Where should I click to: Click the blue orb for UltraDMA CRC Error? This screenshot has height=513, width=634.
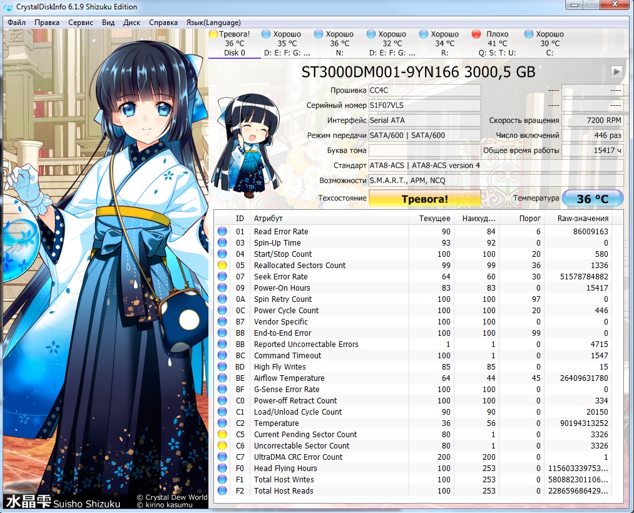coord(222,457)
